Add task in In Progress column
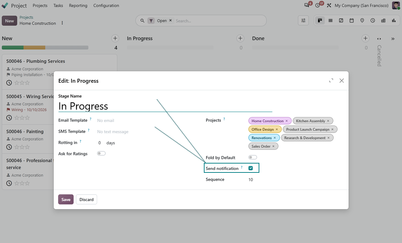This screenshot has height=243, width=402. click(x=240, y=38)
